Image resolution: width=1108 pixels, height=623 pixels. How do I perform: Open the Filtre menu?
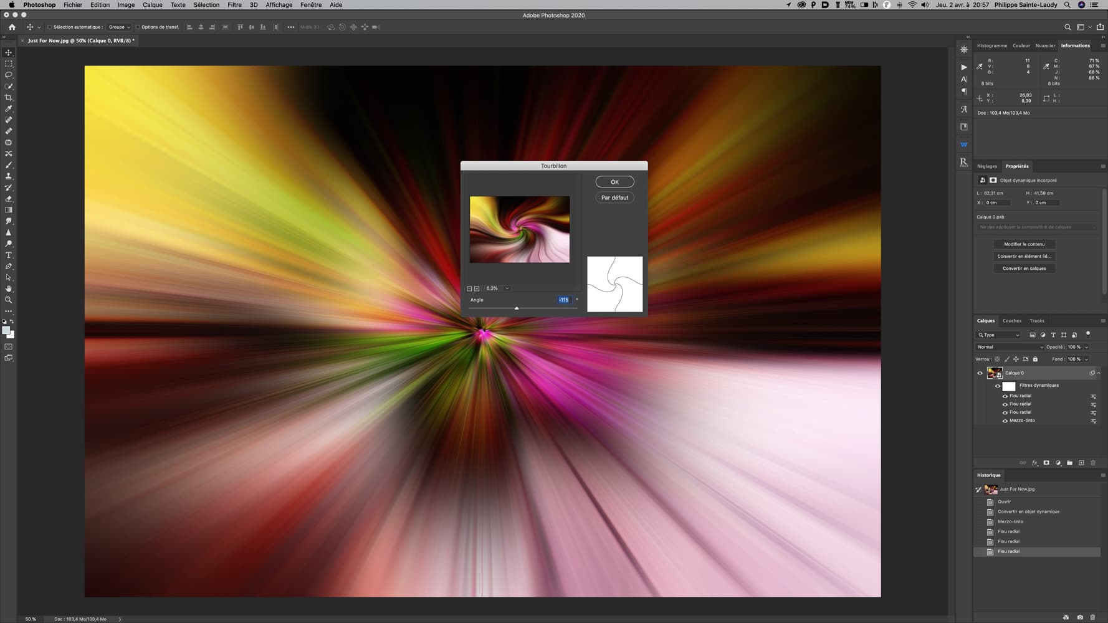(234, 5)
